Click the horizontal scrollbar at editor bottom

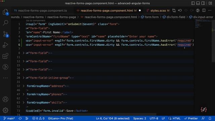point(98,114)
